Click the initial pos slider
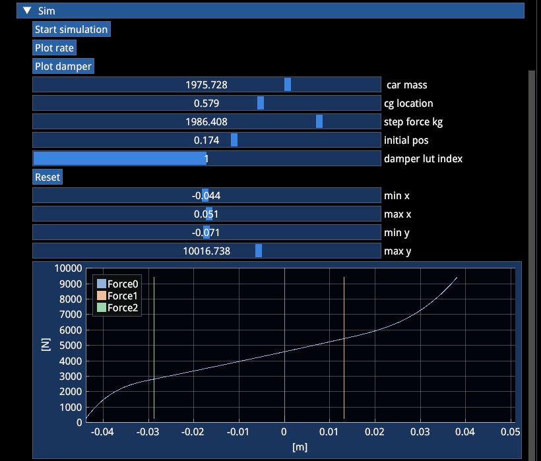541x461 pixels. pos(207,140)
